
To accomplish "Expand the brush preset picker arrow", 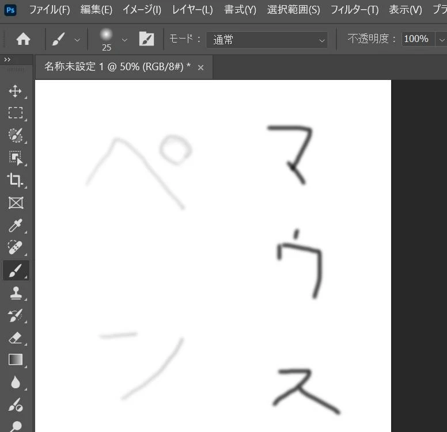I will pos(124,40).
